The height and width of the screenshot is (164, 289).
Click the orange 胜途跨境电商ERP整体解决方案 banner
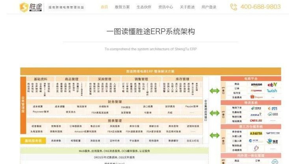point(150,71)
